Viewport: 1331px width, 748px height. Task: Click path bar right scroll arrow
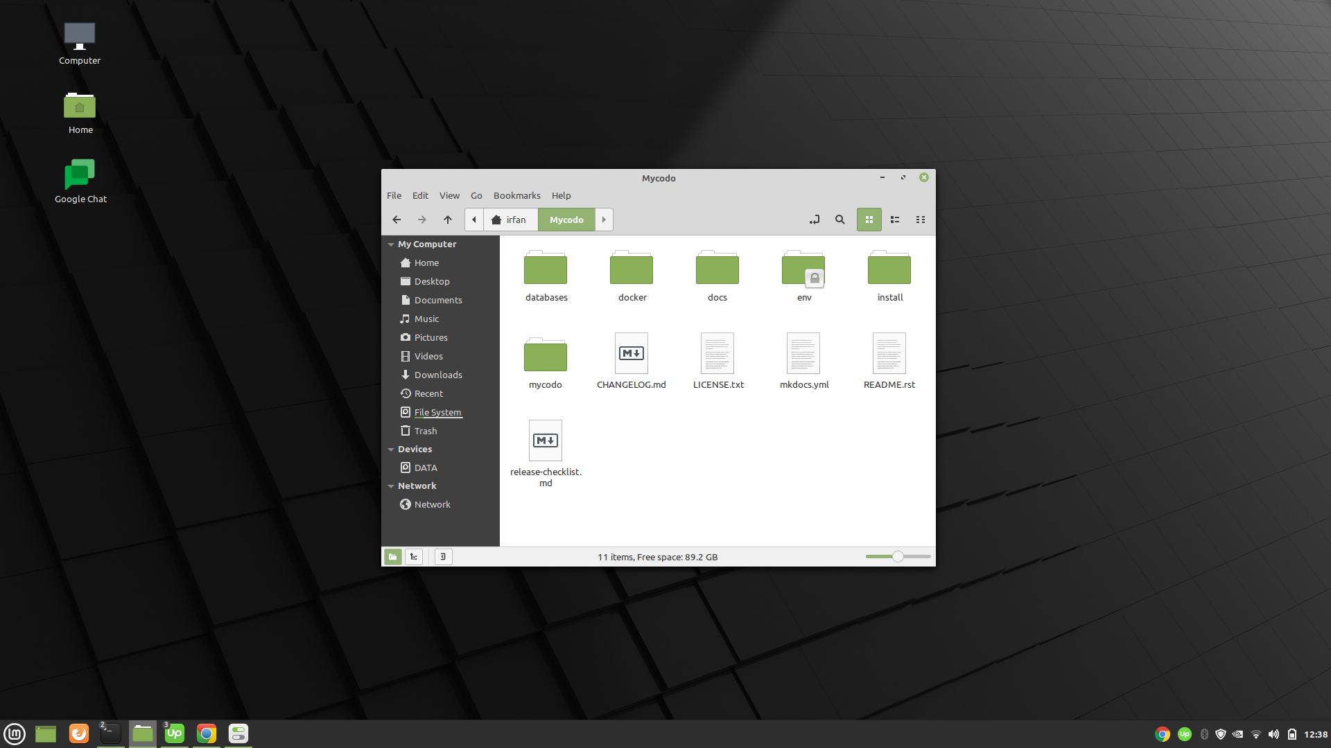click(604, 220)
